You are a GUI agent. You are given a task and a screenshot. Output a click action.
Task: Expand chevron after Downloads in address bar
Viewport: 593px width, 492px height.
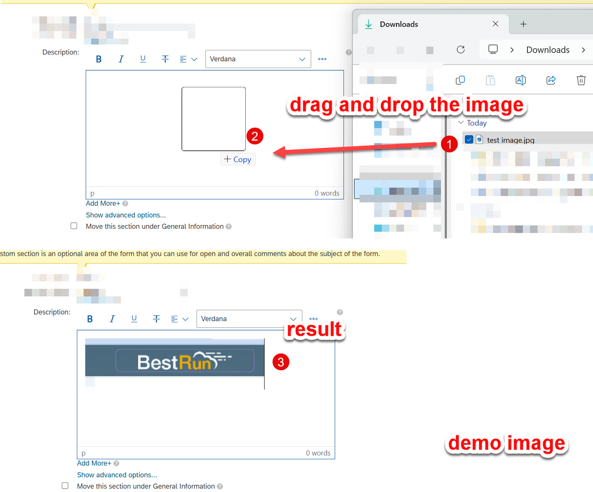[x=583, y=50]
